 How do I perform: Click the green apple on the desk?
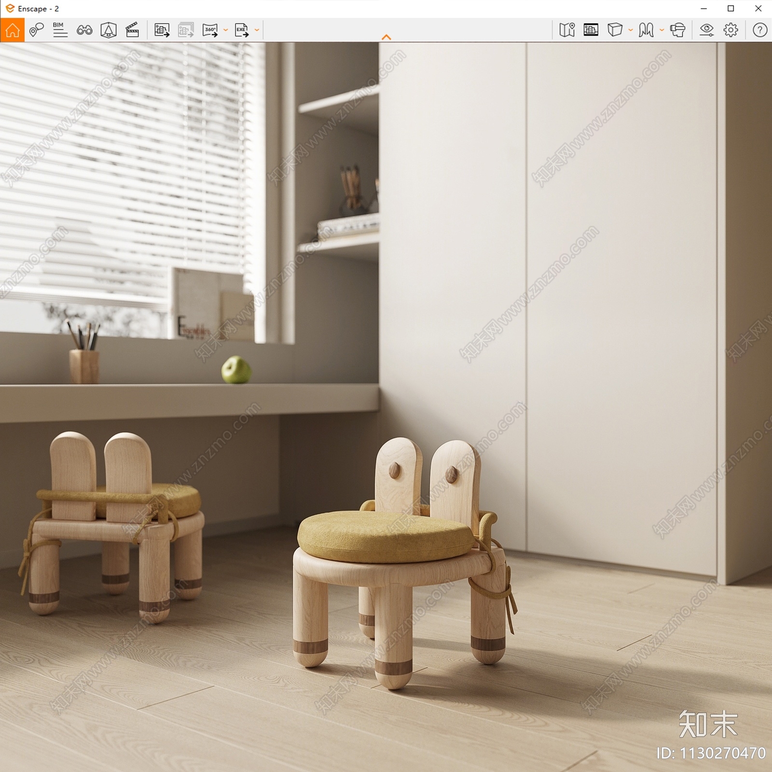tap(236, 370)
